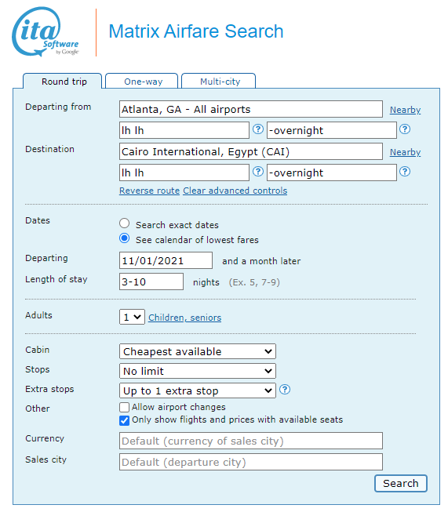
Task: Click the Search button
Action: [x=401, y=483]
